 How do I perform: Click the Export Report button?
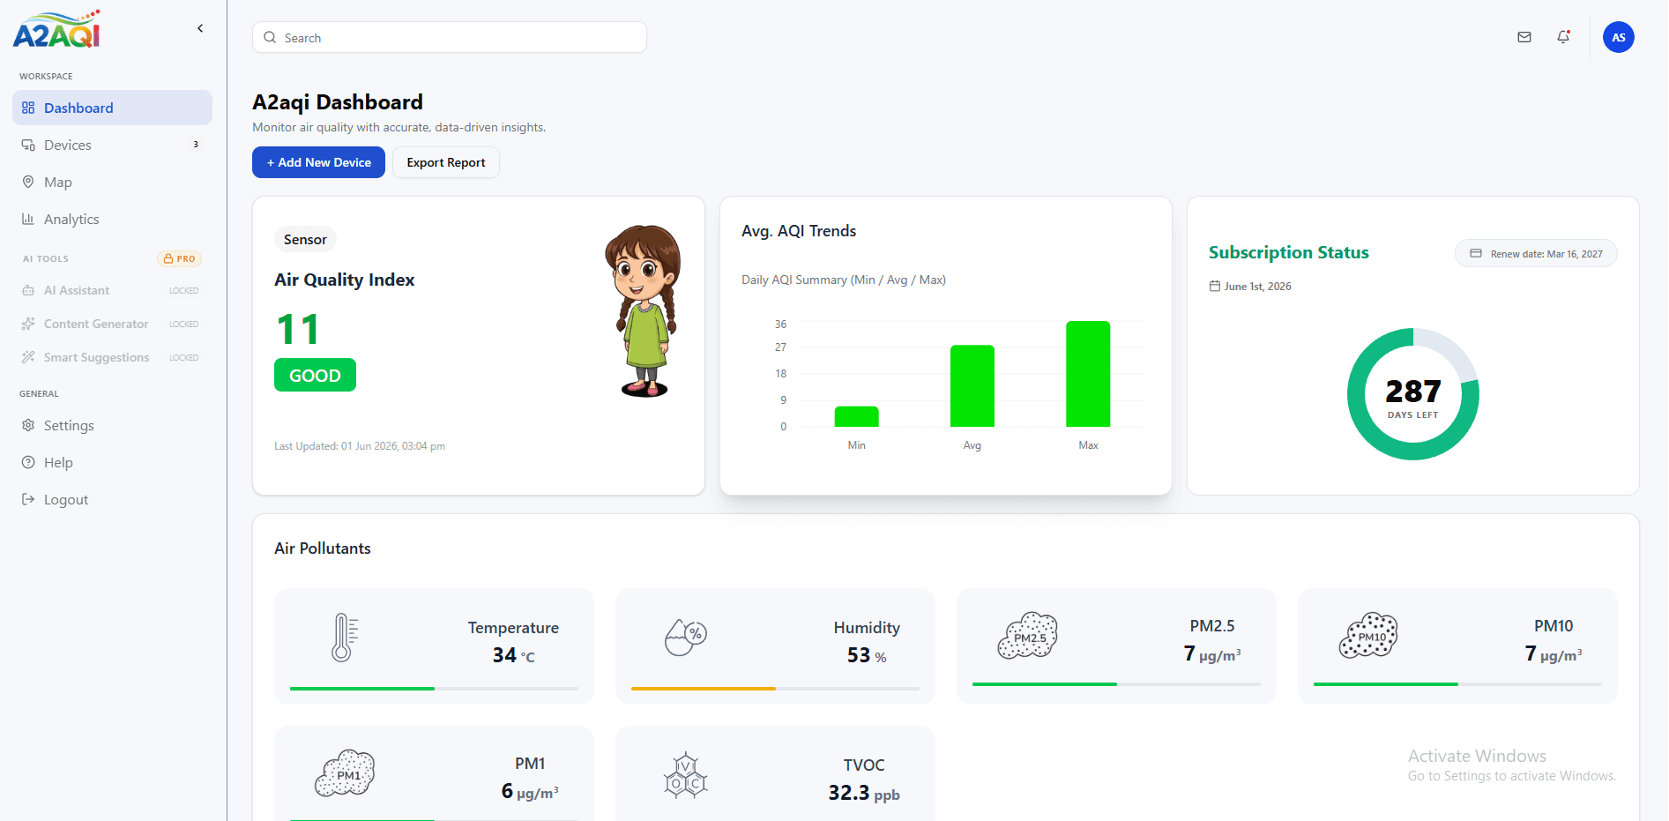(446, 162)
